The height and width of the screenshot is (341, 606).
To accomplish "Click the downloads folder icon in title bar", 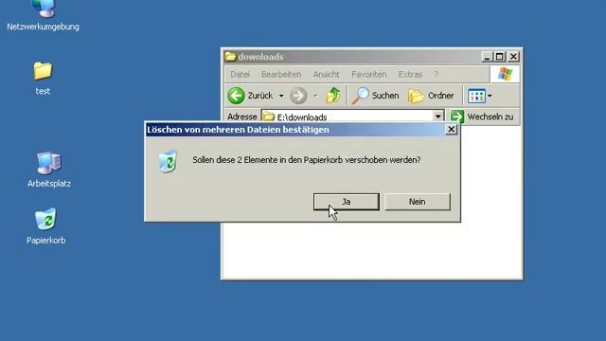I will tap(230, 57).
